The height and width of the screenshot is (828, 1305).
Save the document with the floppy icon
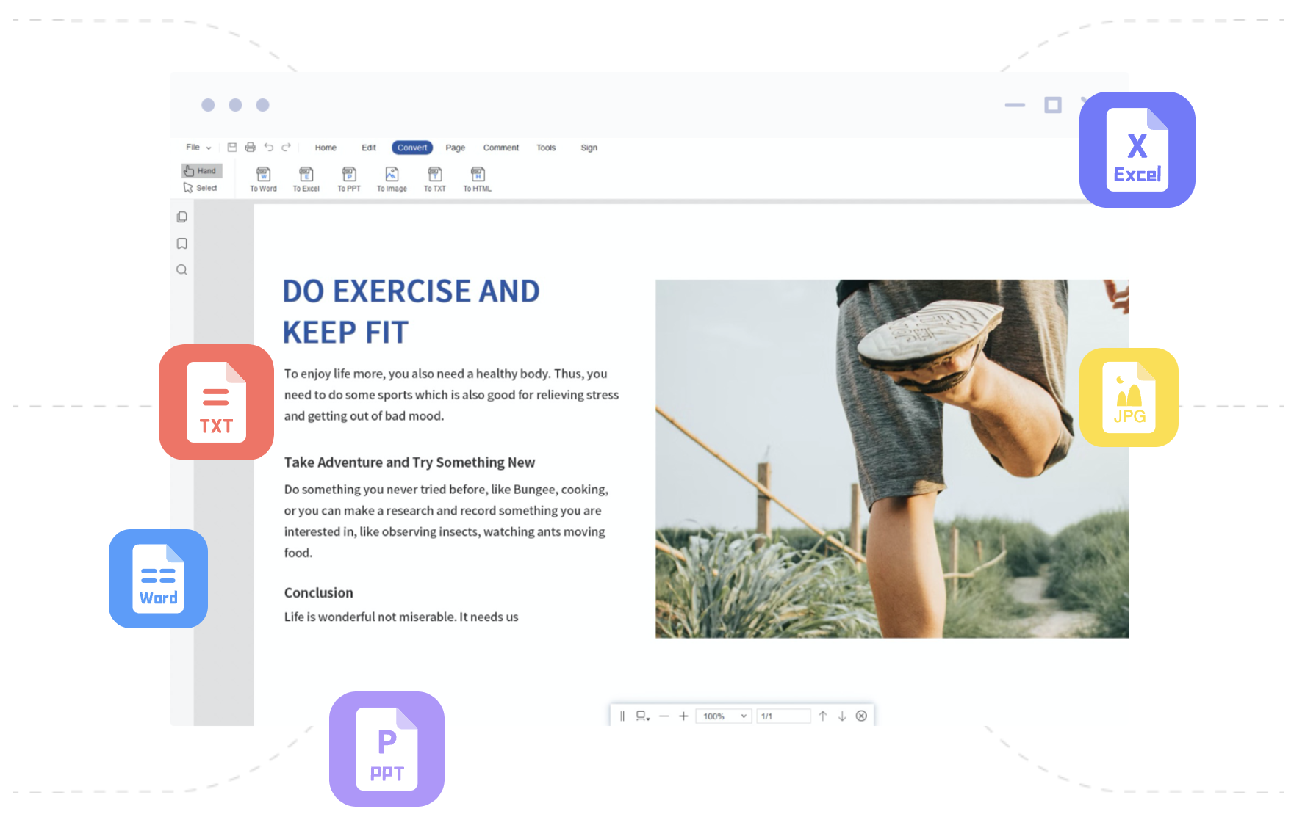(x=232, y=148)
